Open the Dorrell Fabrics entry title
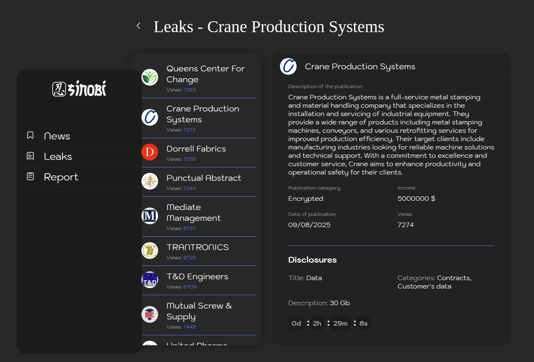 pyautogui.click(x=196, y=149)
